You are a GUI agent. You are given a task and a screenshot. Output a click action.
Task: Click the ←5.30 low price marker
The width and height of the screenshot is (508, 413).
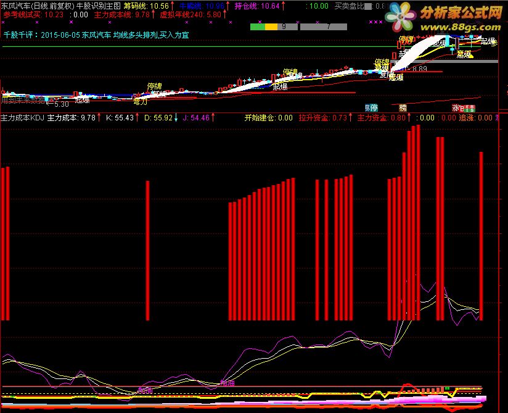tap(58, 104)
